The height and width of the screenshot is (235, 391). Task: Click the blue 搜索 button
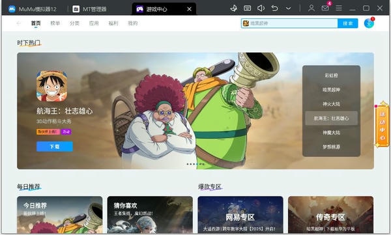[x=347, y=23]
